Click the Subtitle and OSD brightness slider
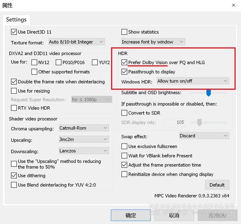Image resolution: width=241 pixels, height=224 pixels. click(x=208, y=92)
